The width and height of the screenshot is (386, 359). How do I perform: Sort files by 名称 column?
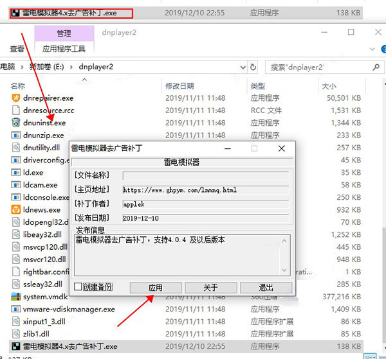pyautogui.click(x=18, y=86)
